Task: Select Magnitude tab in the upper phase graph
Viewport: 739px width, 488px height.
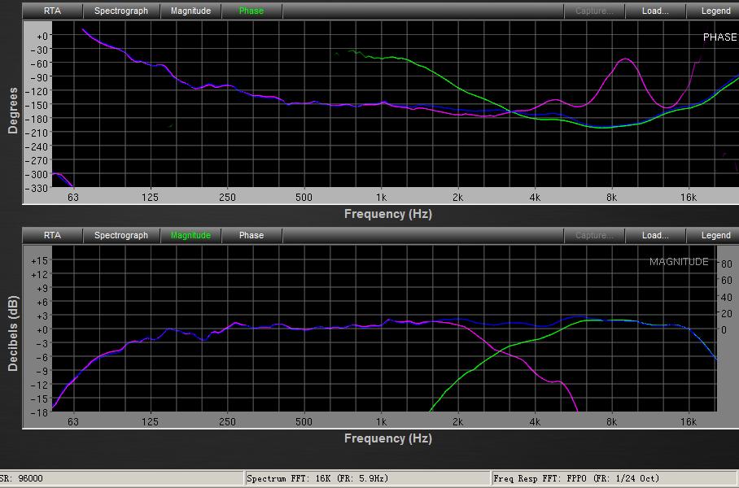Action: (x=190, y=11)
